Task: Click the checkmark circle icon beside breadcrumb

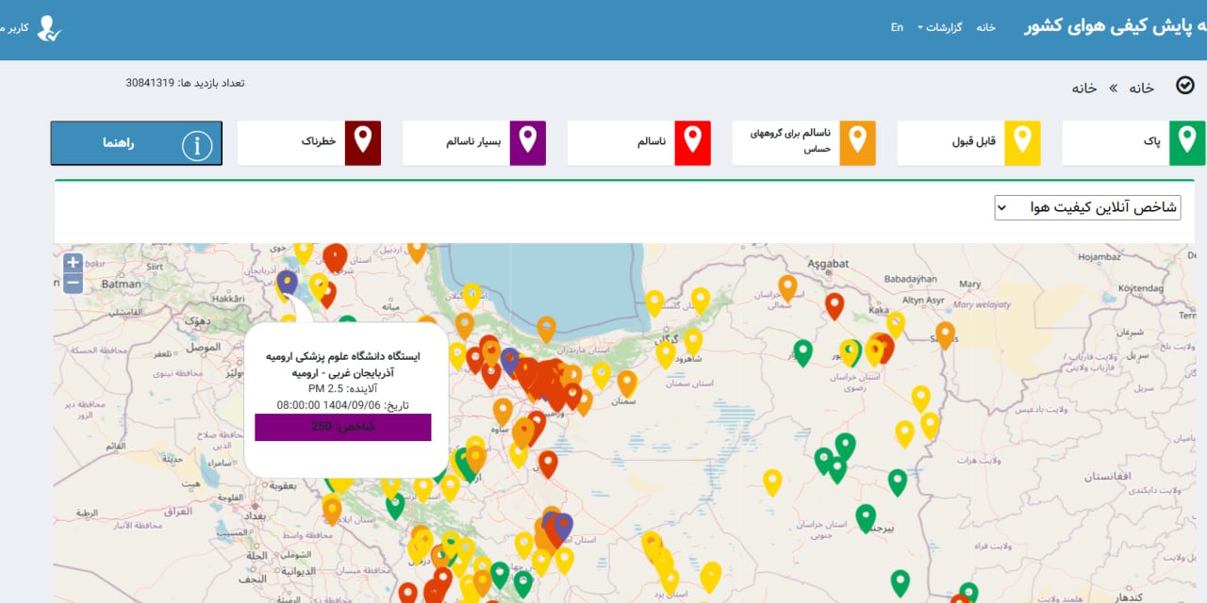Action: click(1185, 86)
